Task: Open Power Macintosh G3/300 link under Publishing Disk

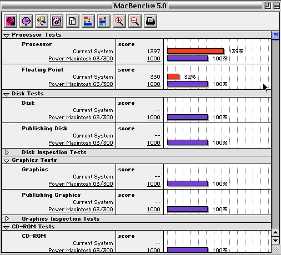Action: (81, 143)
